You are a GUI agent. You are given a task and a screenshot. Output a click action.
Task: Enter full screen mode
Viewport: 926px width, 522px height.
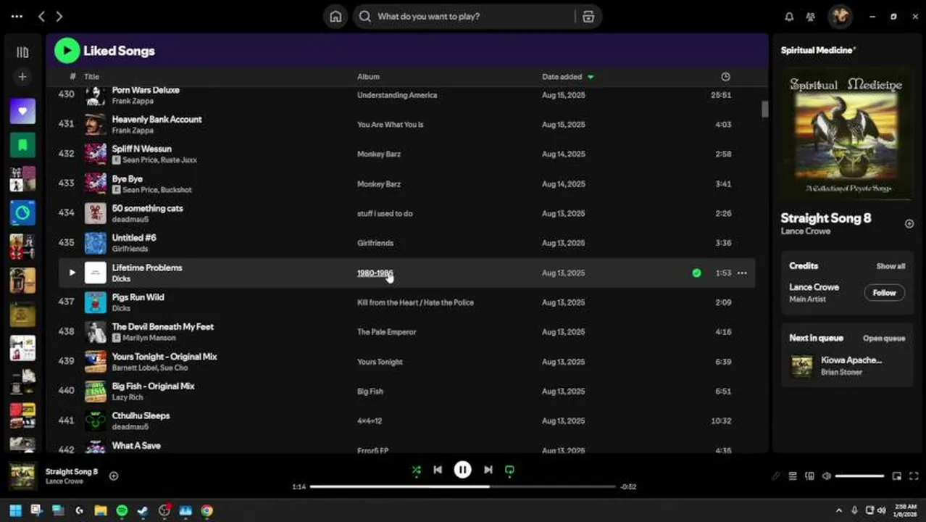click(914, 476)
